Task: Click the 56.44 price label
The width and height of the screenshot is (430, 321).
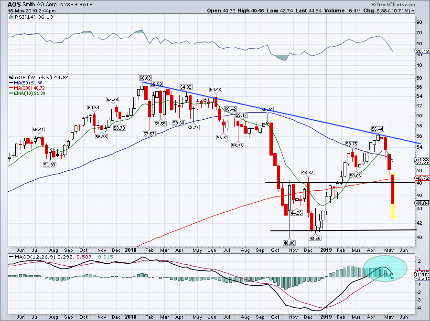Action: (377, 129)
